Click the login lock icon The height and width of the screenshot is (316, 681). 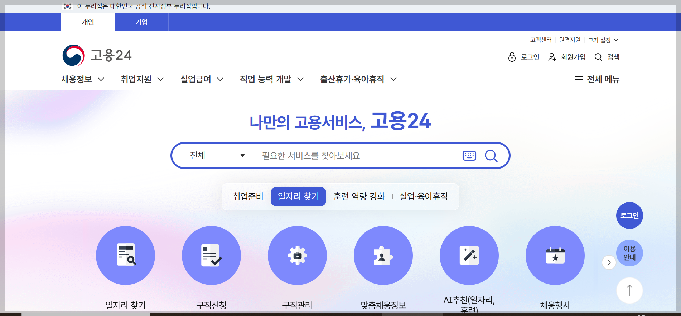[512, 57]
